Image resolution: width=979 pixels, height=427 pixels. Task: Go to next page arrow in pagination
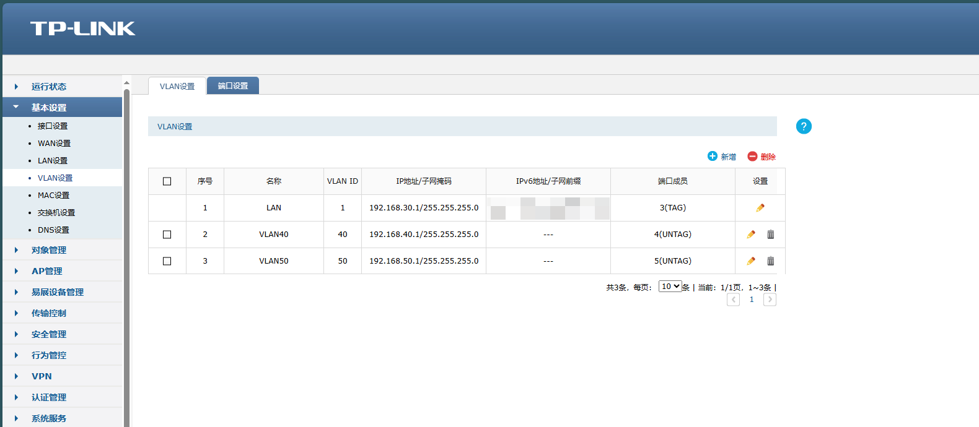coord(770,300)
